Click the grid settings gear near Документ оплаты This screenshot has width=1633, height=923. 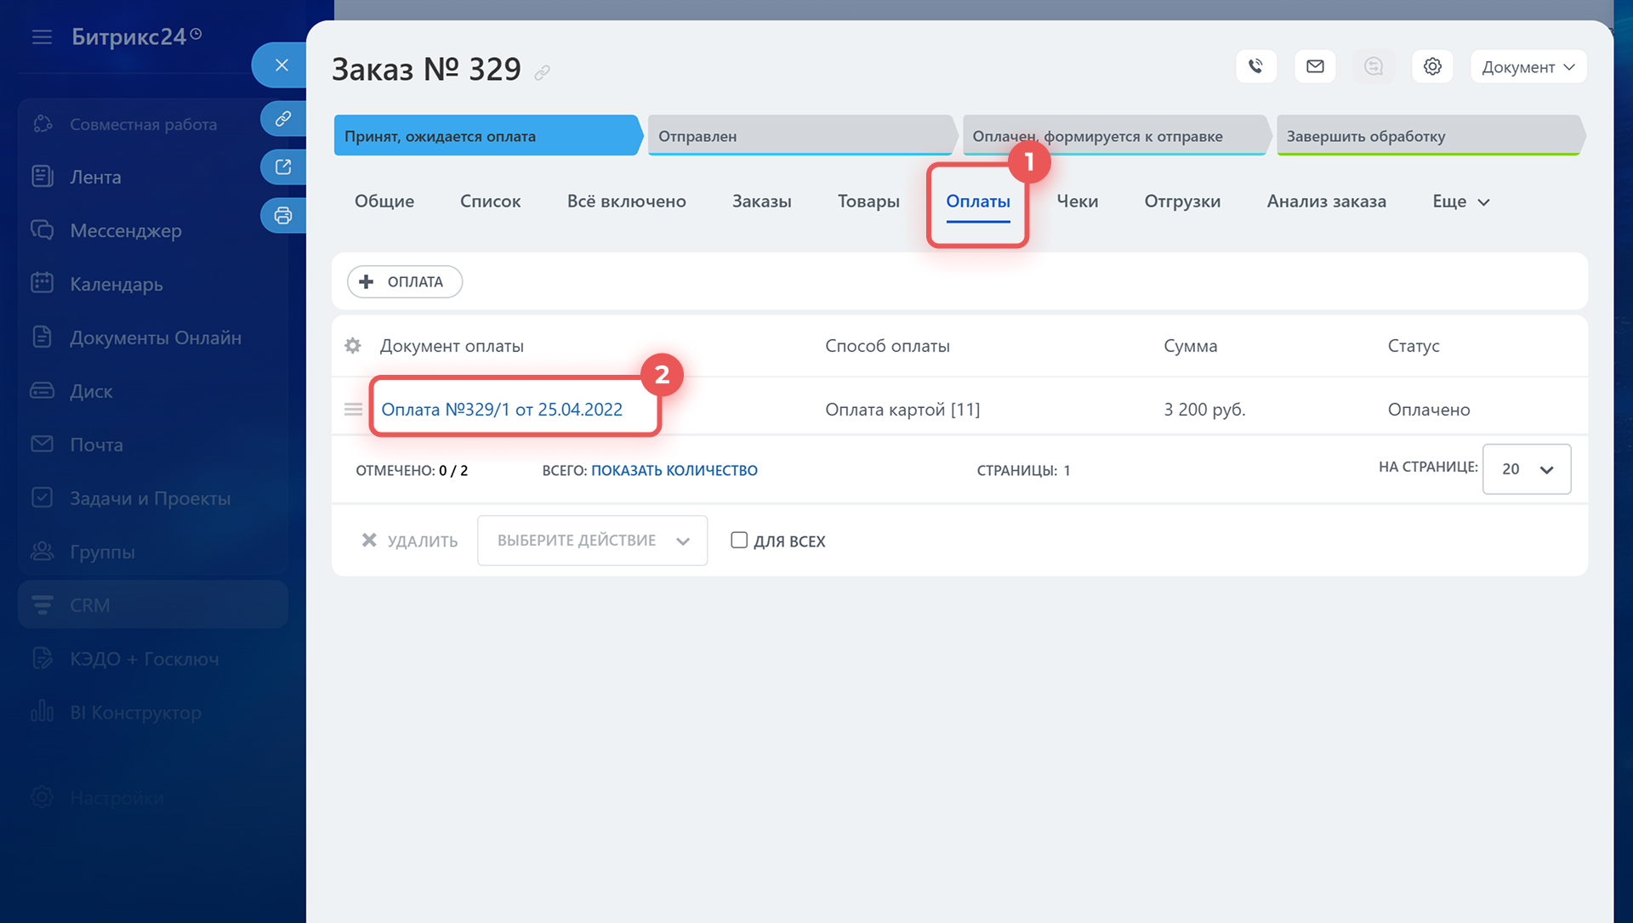point(353,346)
